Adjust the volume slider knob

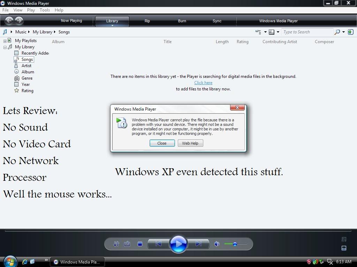(x=235, y=244)
